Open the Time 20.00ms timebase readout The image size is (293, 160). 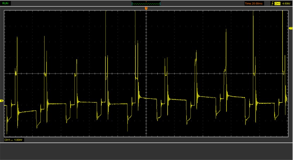tap(254, 3)
